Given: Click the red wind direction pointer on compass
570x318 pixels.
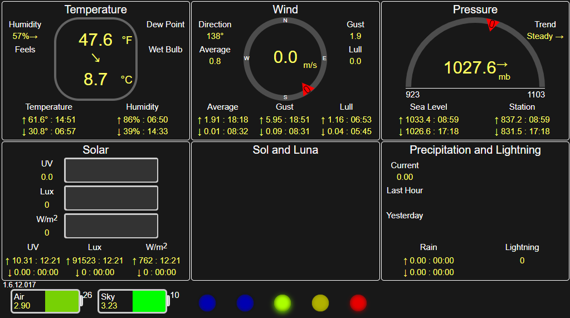Looking at the screenshot, I should (307, 89).
